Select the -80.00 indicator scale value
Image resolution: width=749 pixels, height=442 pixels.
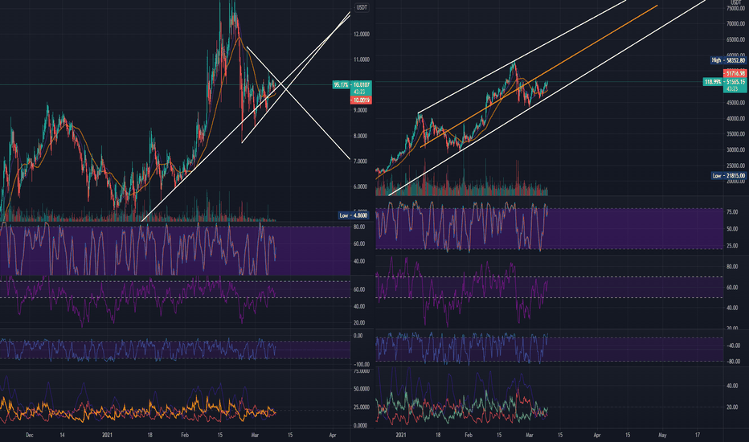[x=733, y=362]
